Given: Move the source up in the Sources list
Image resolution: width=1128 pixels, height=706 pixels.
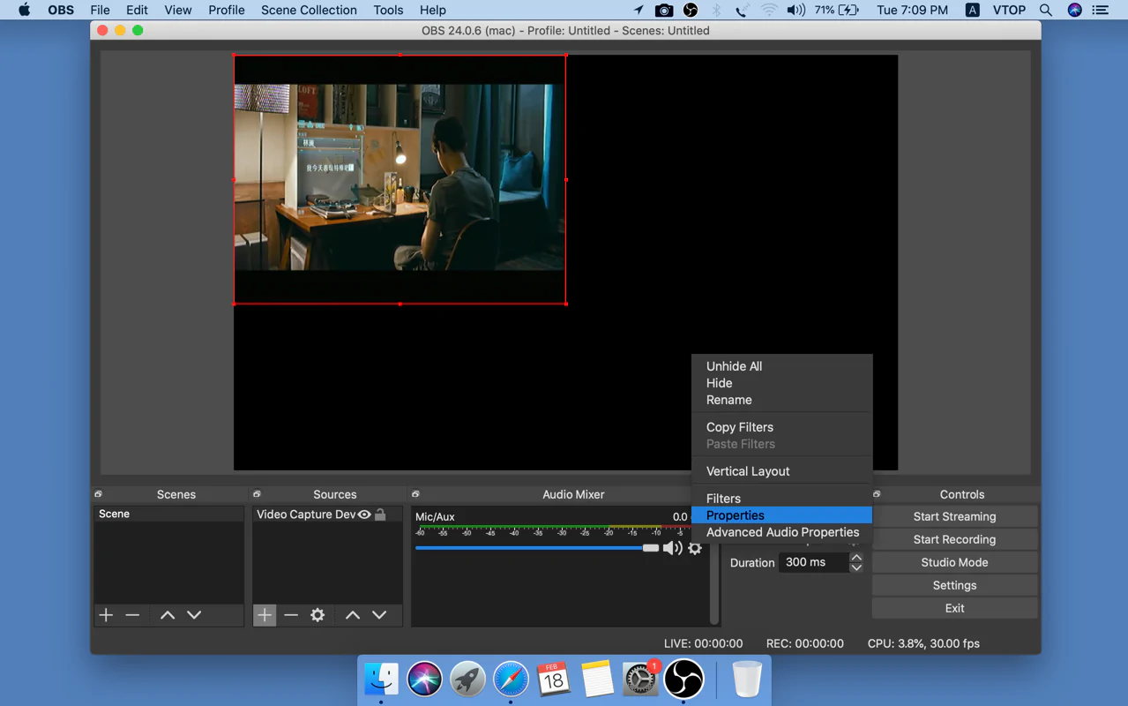Looking at the screenshot, I should pos(353,615).
